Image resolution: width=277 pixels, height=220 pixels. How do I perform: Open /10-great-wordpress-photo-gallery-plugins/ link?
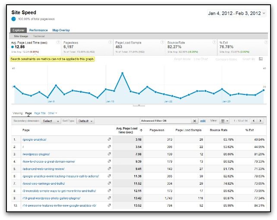[x=51, y=198]
